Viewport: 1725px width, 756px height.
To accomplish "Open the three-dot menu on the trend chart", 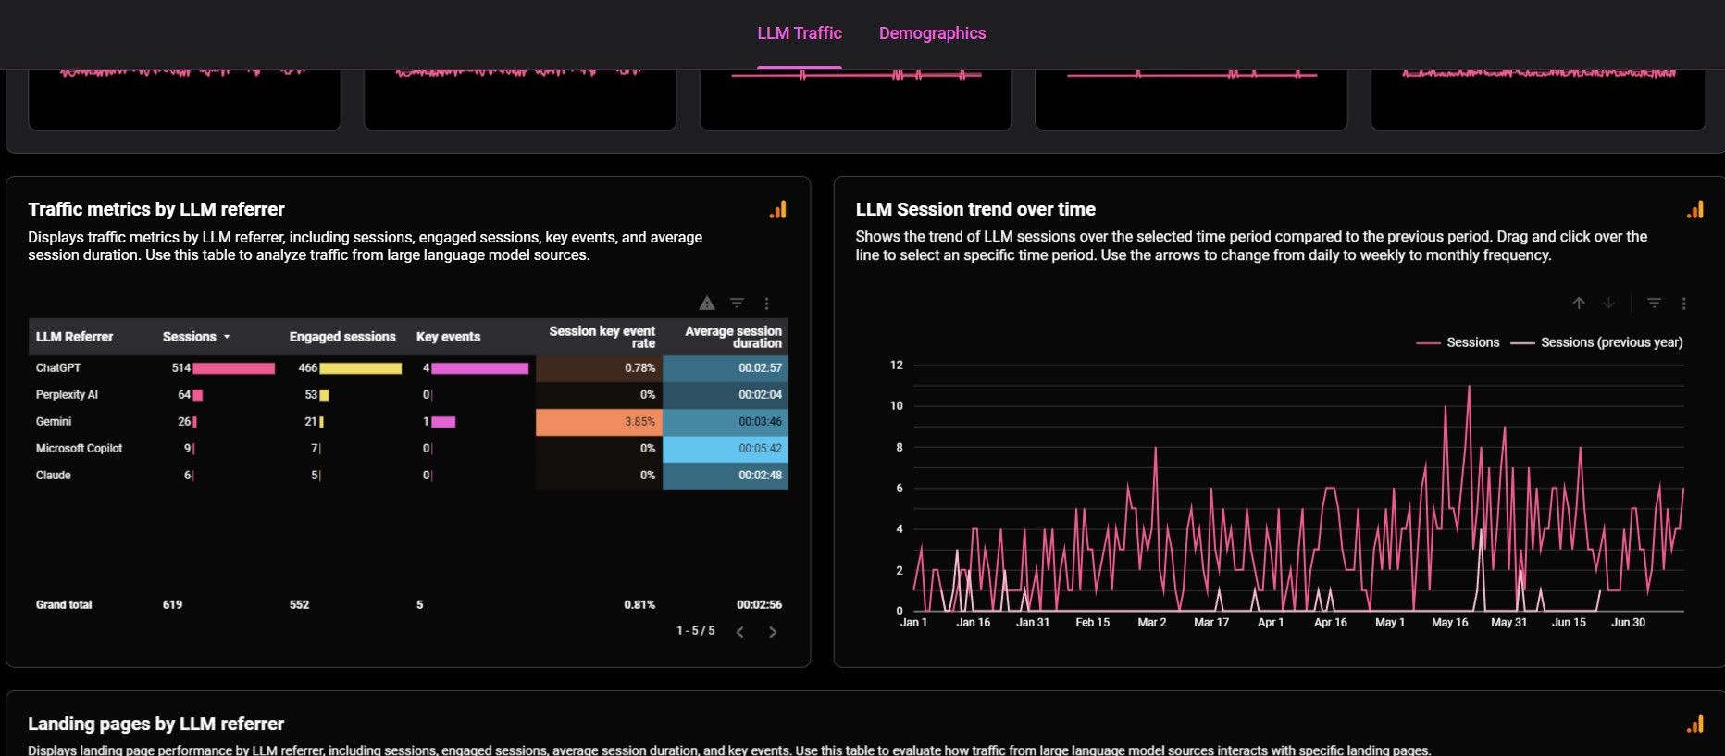I will click(1683, 304).
